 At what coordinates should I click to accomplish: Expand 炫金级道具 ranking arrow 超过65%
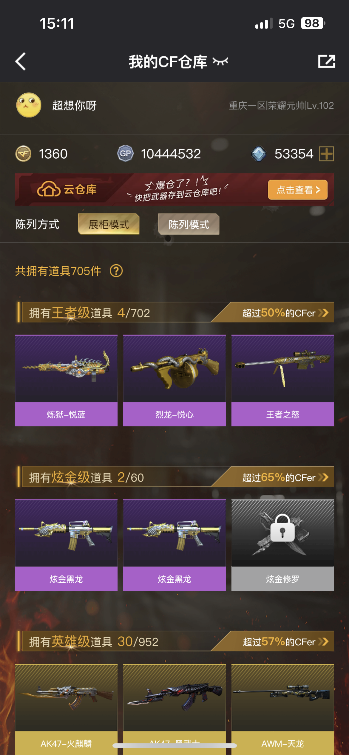click(324, 477)
